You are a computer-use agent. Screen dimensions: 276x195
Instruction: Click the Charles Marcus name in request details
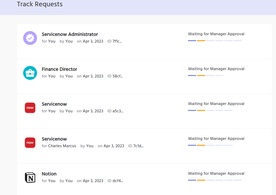coord(62,146)
